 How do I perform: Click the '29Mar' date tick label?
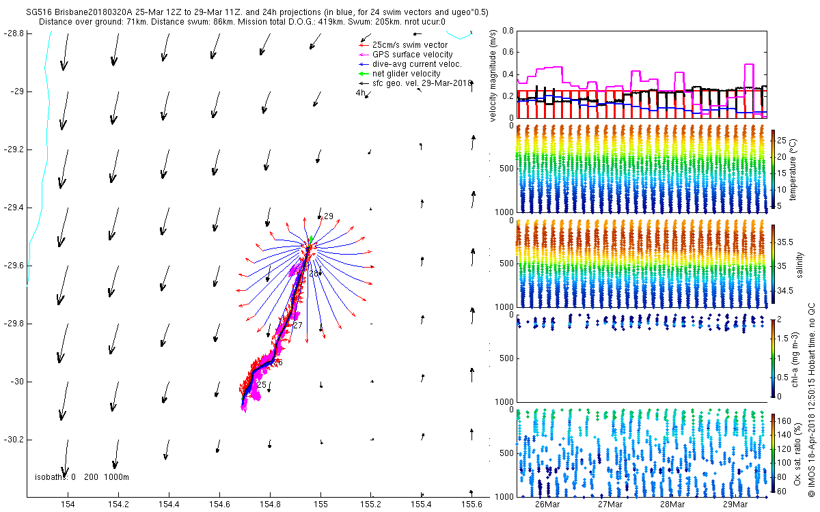tap(735, 504)
